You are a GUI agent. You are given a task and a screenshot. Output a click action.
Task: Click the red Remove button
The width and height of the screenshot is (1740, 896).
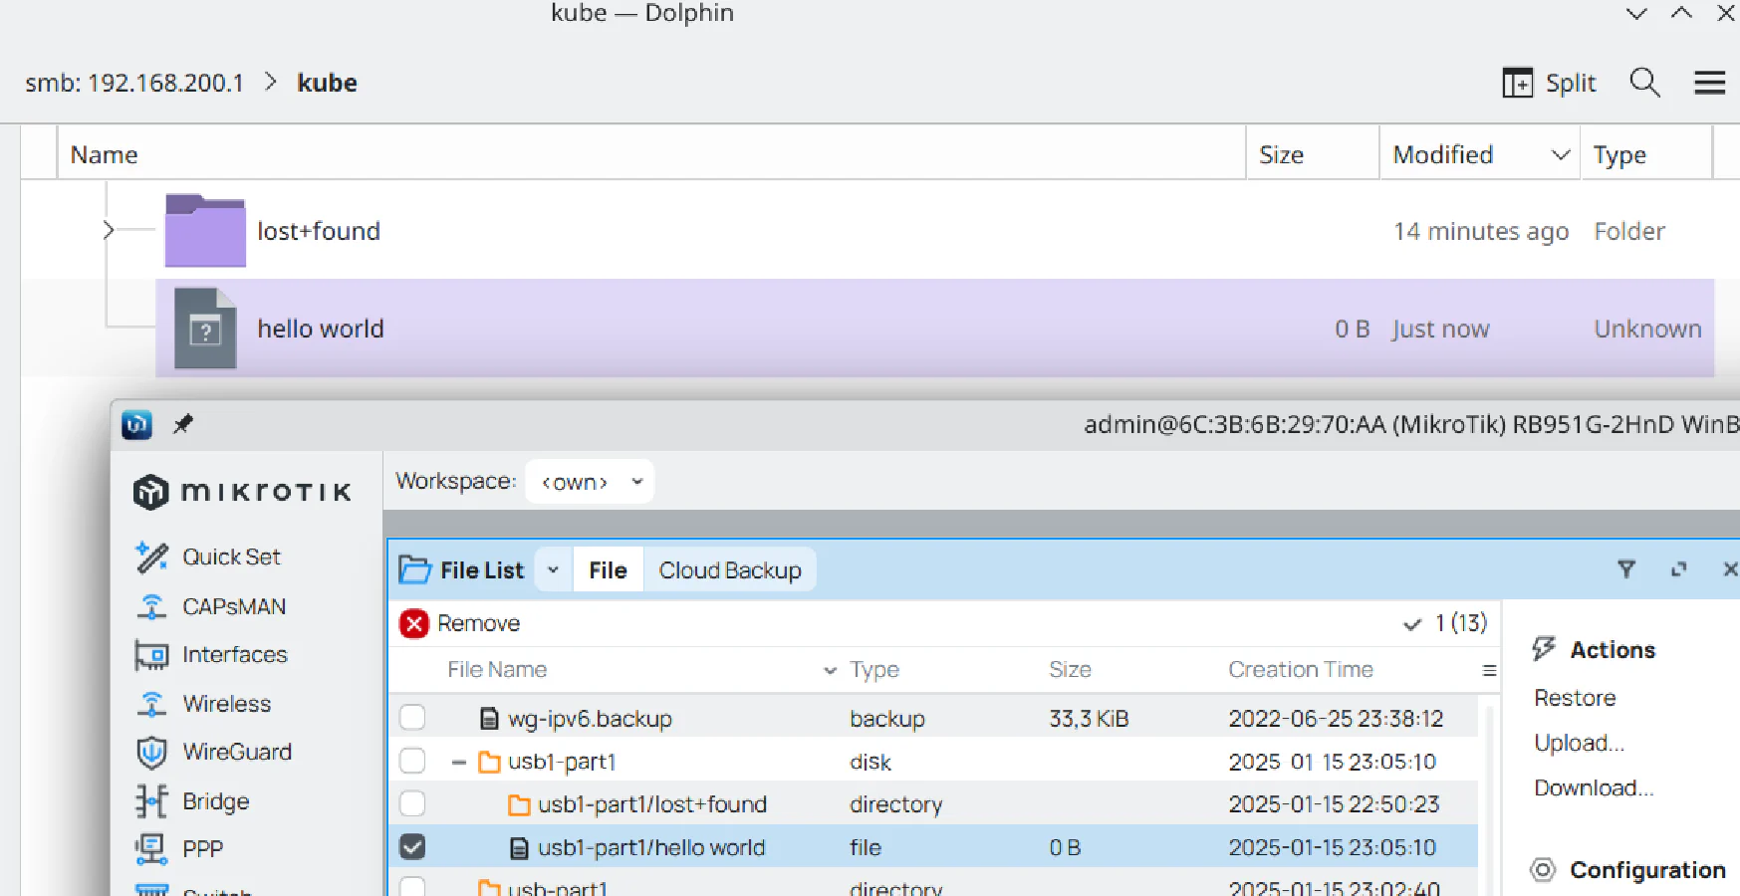click(460, 623)
